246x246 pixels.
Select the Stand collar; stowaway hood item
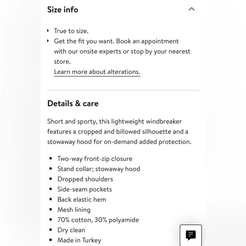click(99, 169)
